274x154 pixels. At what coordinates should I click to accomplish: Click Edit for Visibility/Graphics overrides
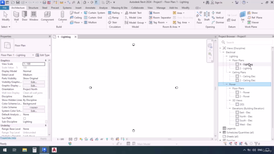pos(34,82)
